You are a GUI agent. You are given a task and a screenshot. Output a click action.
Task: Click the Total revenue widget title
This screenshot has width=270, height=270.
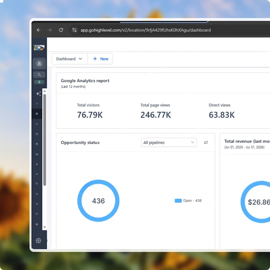(247, 141)
